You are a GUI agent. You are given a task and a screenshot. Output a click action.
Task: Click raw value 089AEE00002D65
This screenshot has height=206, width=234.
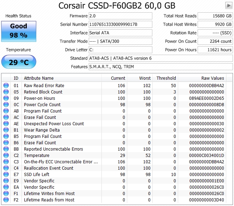click(x=206, y=98)
